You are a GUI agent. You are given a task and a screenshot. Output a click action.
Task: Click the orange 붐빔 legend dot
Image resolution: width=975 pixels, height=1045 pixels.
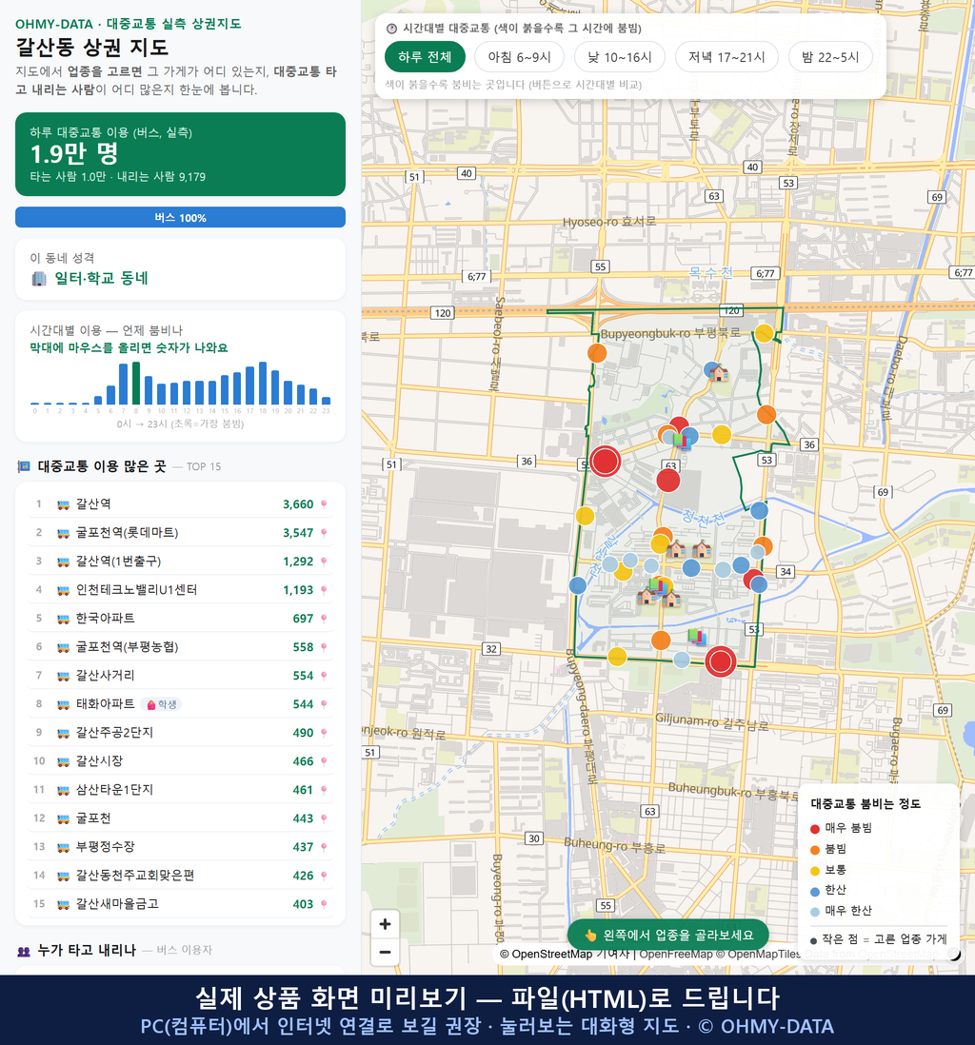click(814, 850)
